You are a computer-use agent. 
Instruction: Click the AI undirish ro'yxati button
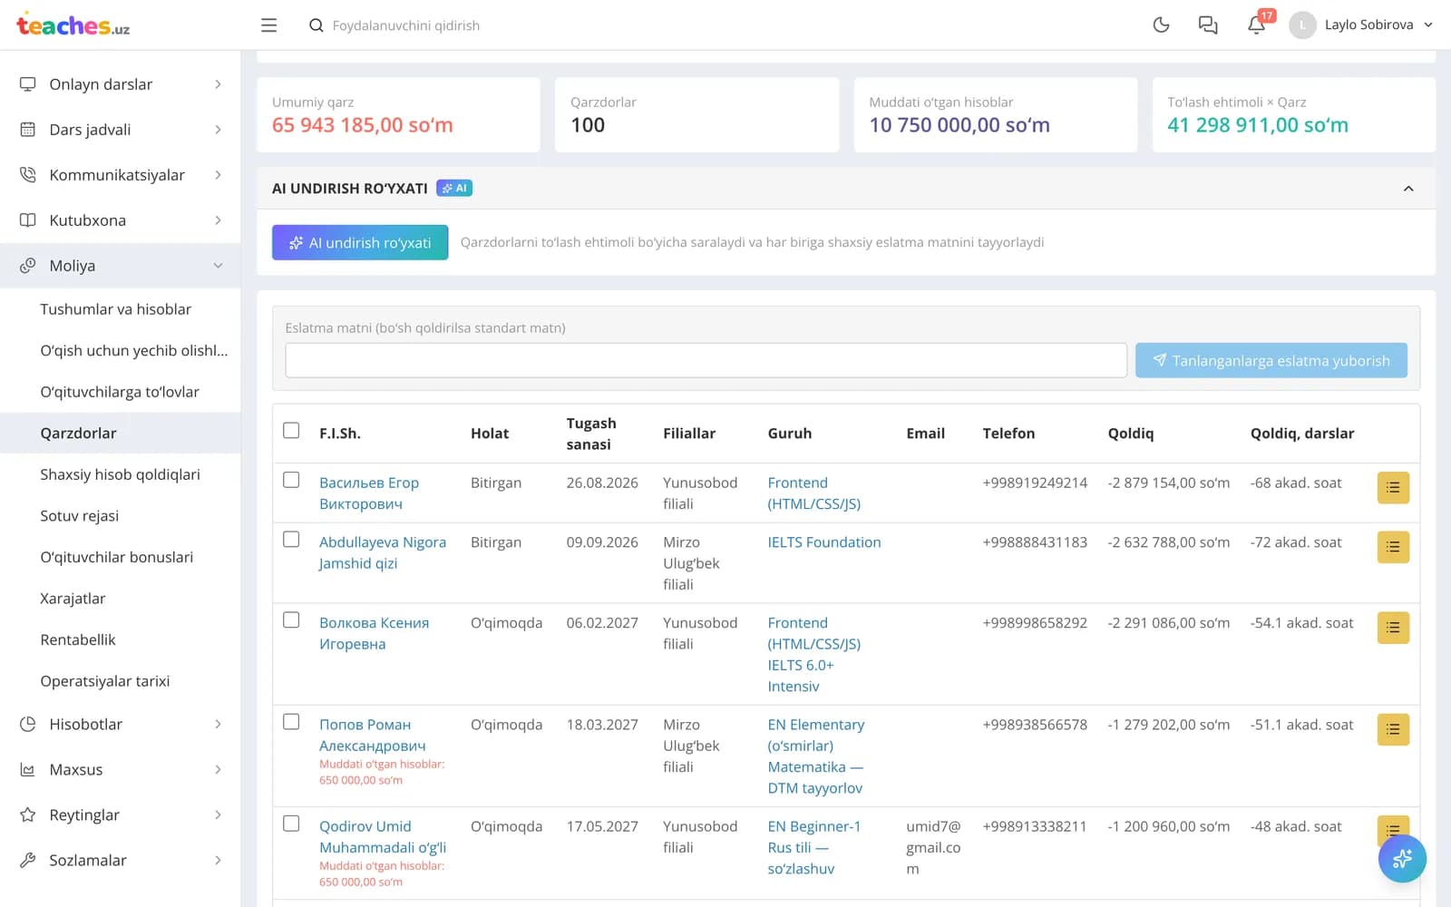[360, 242]
